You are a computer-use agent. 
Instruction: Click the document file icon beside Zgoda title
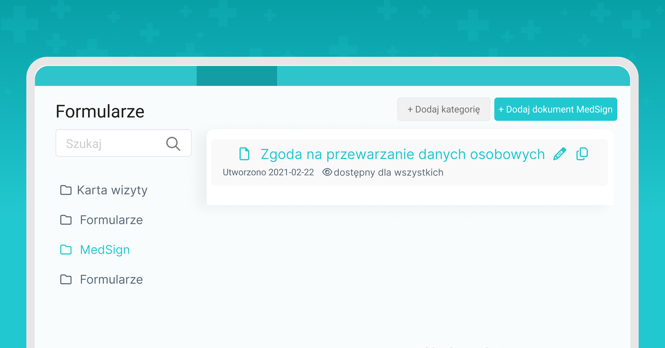click(244, 154)
